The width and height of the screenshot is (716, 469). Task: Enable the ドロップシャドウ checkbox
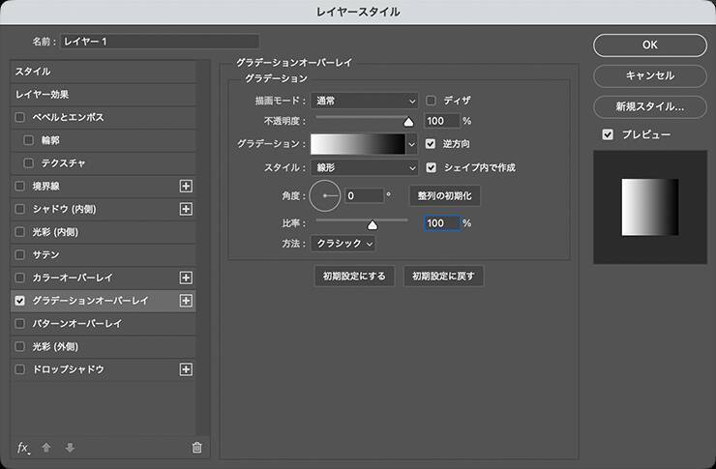coord(19,369)
